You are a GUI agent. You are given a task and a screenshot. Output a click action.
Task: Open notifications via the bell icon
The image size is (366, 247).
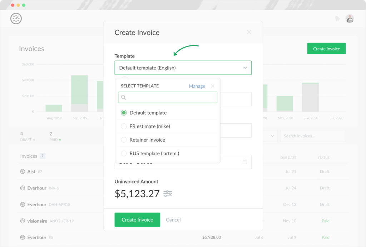tap(337, 18)
